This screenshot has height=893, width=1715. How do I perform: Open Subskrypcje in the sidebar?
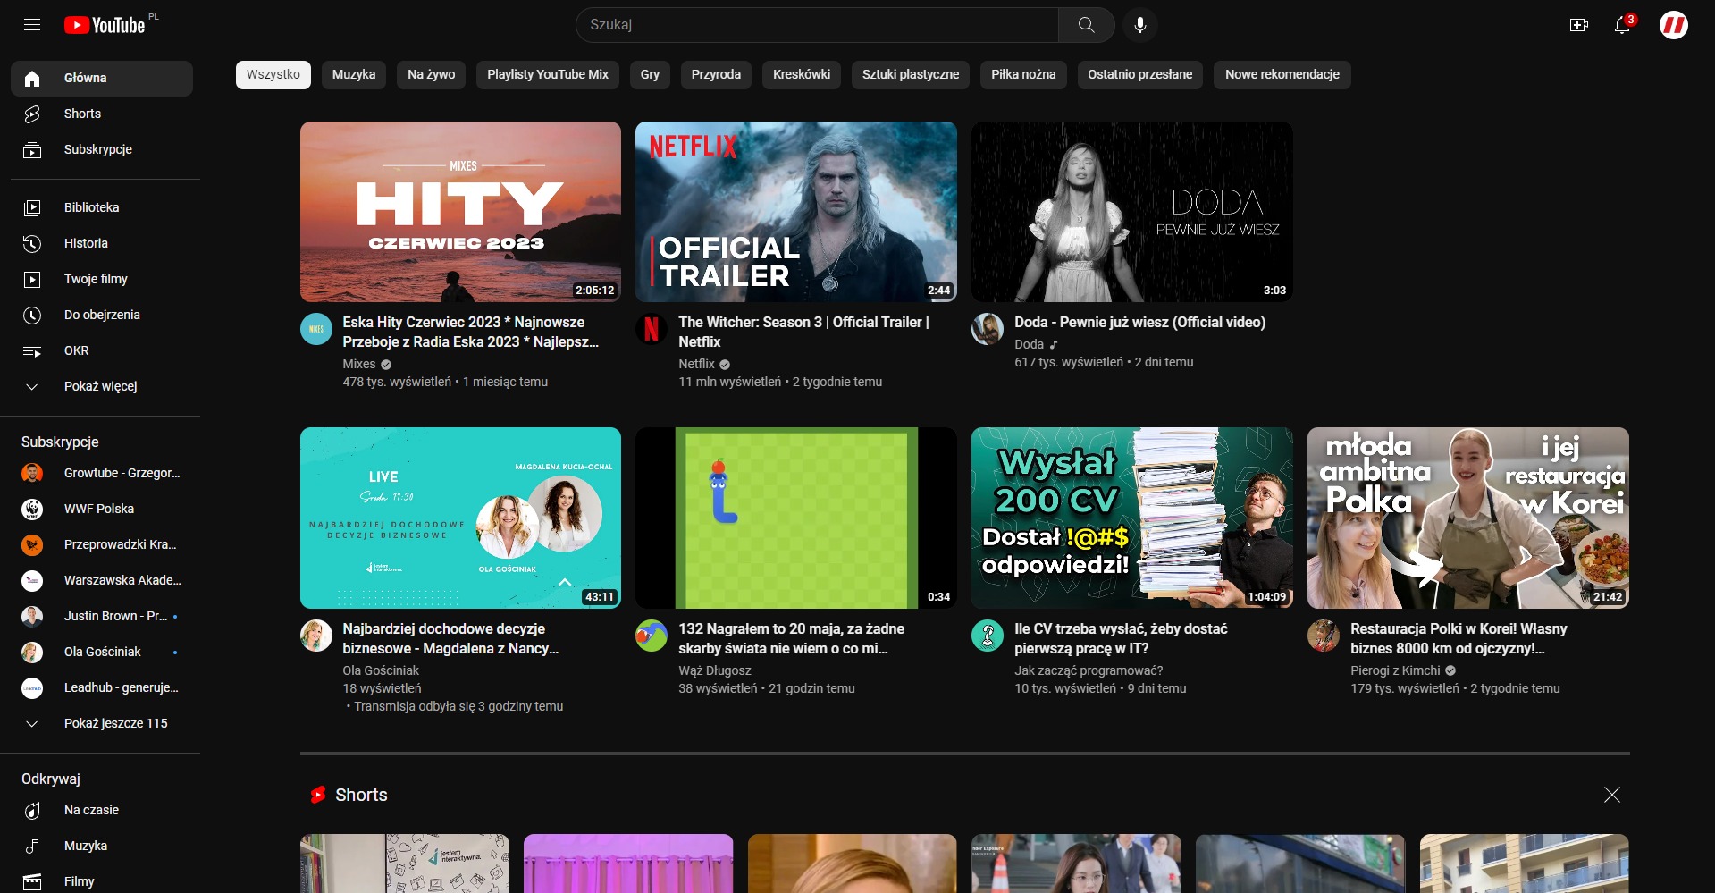[x=102, y=150]
